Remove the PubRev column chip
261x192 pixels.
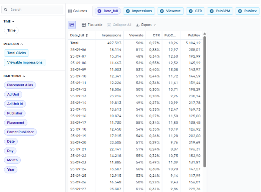(240, 11)
